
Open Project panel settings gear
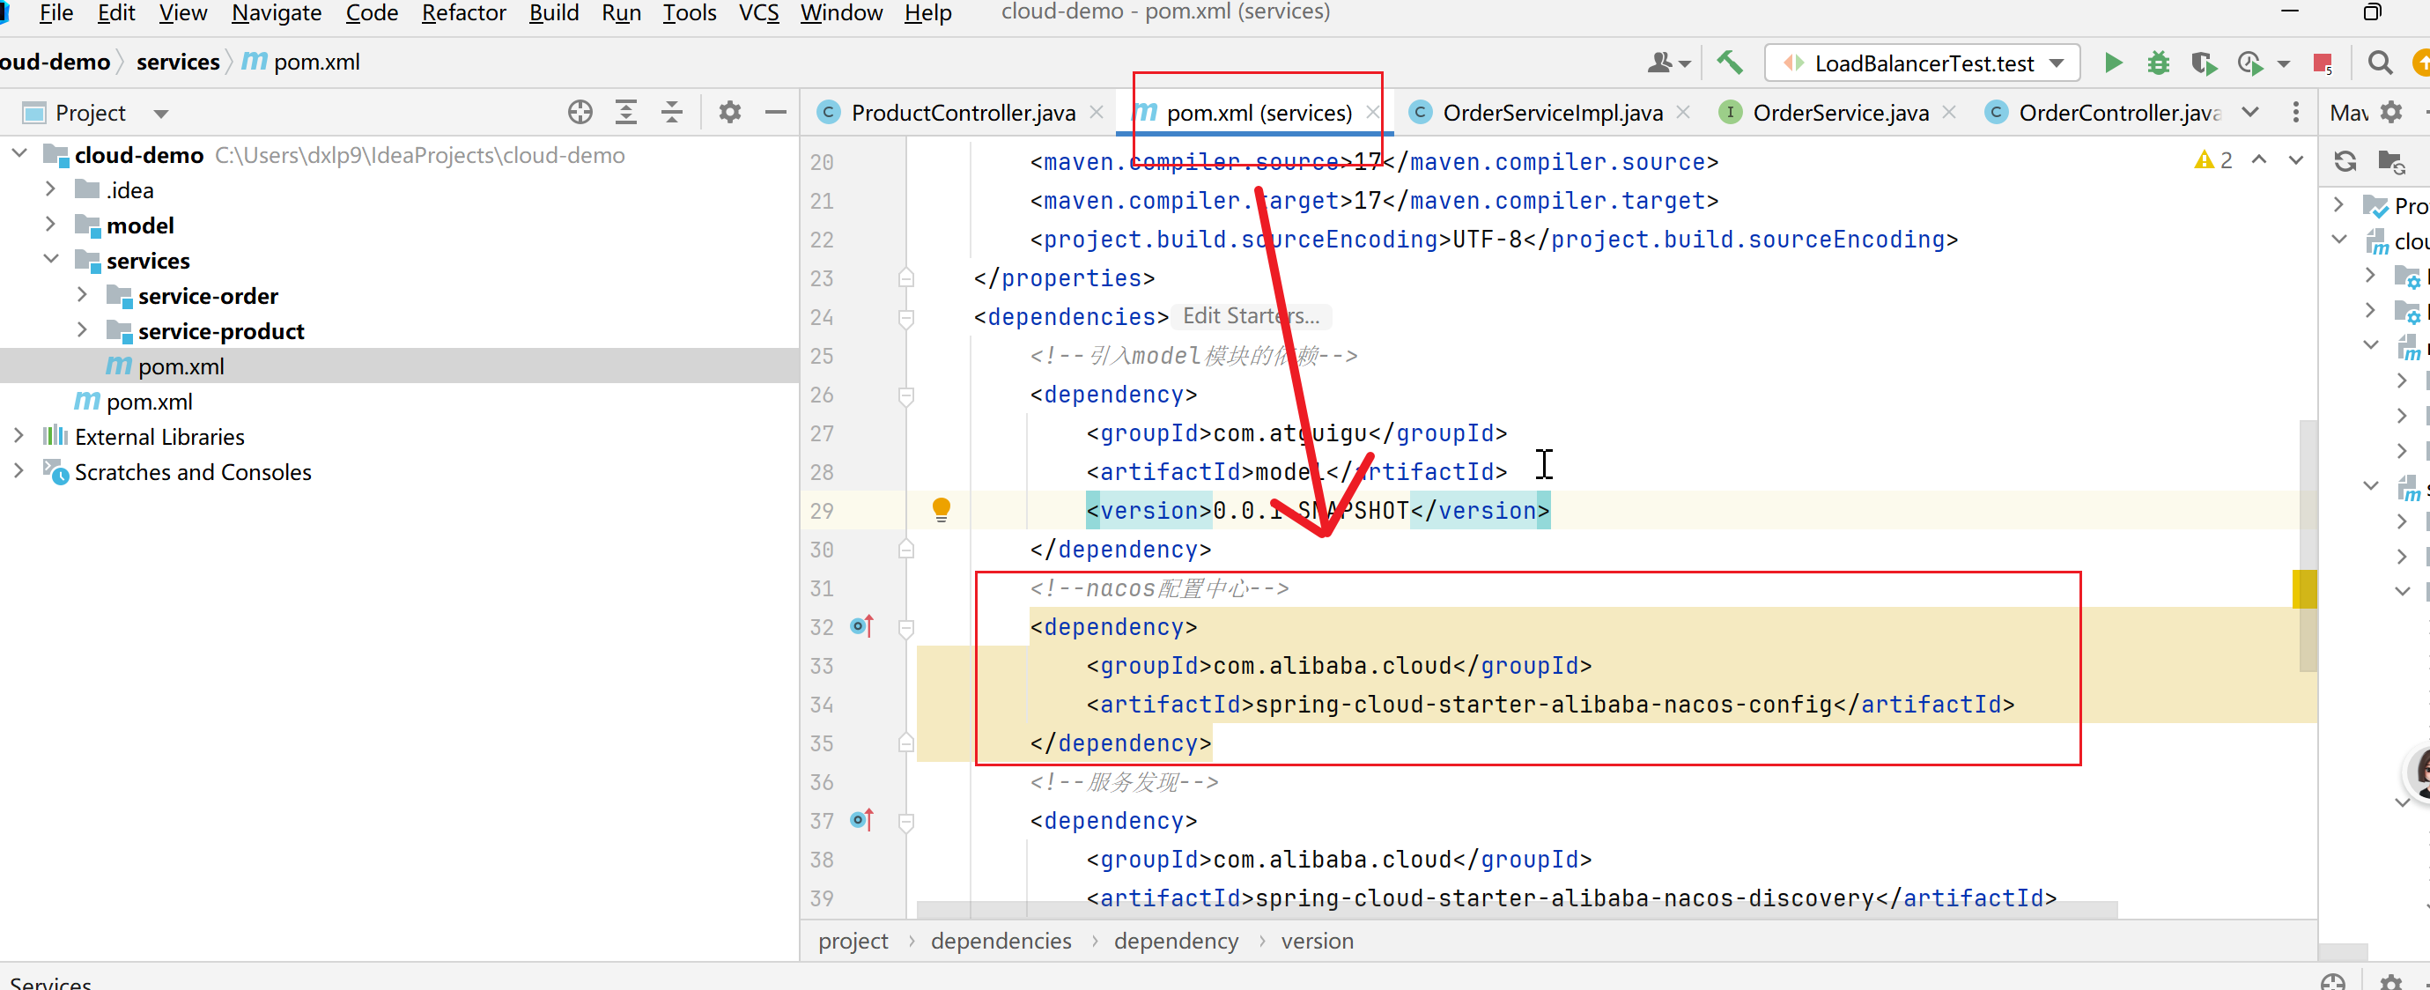729,113
